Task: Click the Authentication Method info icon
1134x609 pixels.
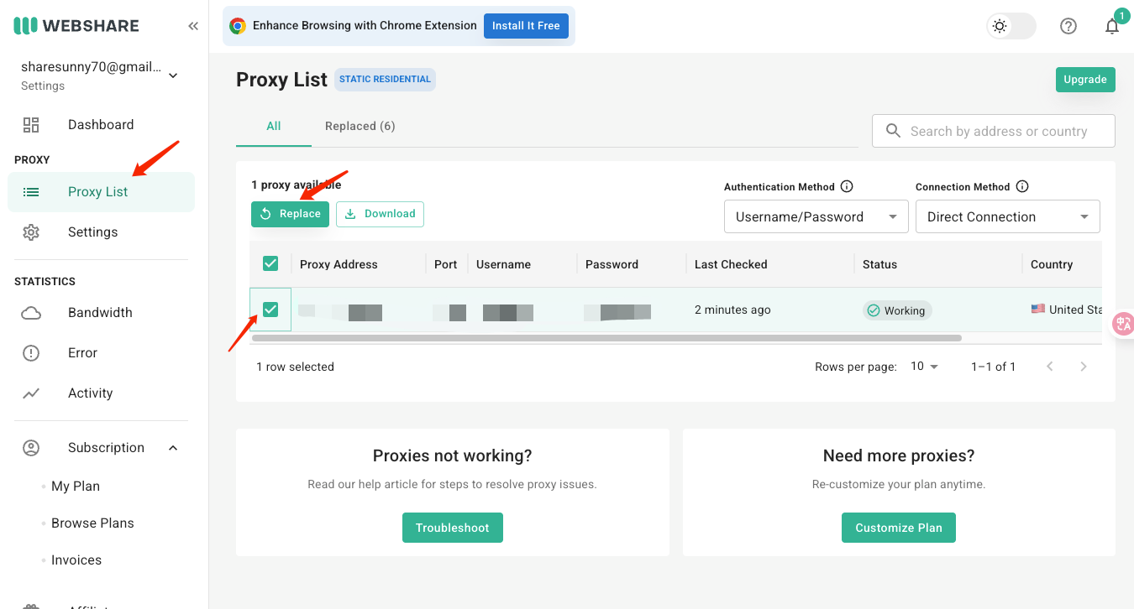Action: tap(847, 187)
